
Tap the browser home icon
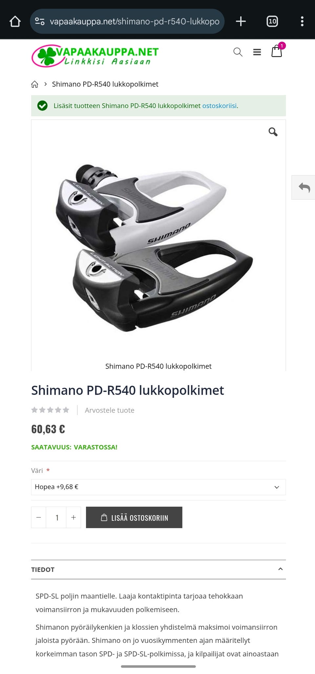point(15,21)
